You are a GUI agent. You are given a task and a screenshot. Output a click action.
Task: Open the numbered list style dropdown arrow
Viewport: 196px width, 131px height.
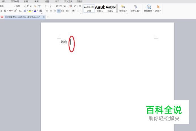tap(54, 6)
